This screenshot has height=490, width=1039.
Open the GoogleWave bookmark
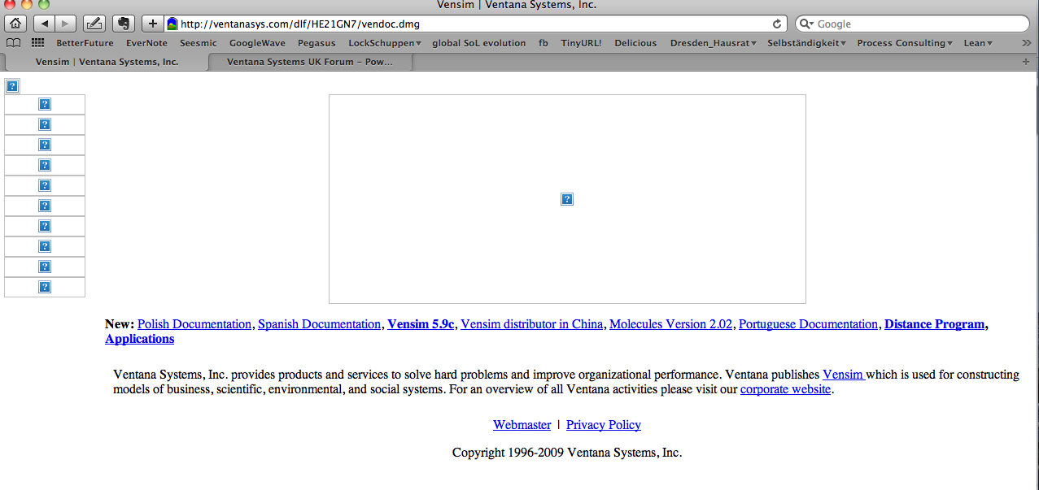click(257, 43)
